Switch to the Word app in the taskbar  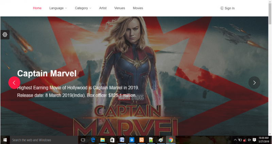[122, 140]
